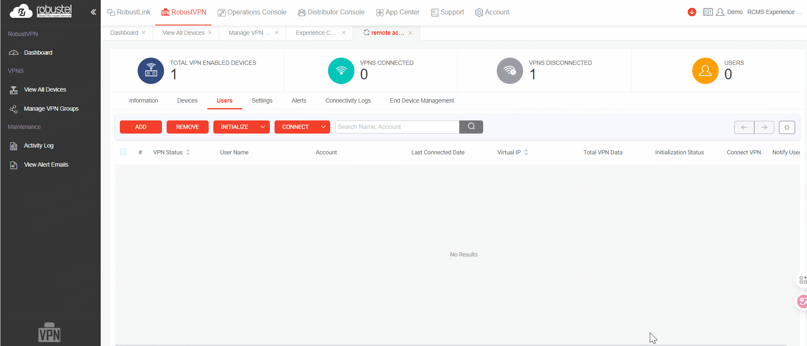
Task: Go to previous page arrow
Action: (x=744, y=127)
